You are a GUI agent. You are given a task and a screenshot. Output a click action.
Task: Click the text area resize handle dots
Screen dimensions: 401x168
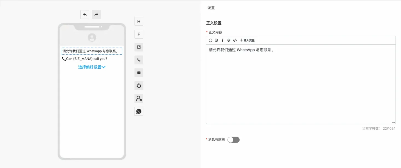tap(394, 122)
